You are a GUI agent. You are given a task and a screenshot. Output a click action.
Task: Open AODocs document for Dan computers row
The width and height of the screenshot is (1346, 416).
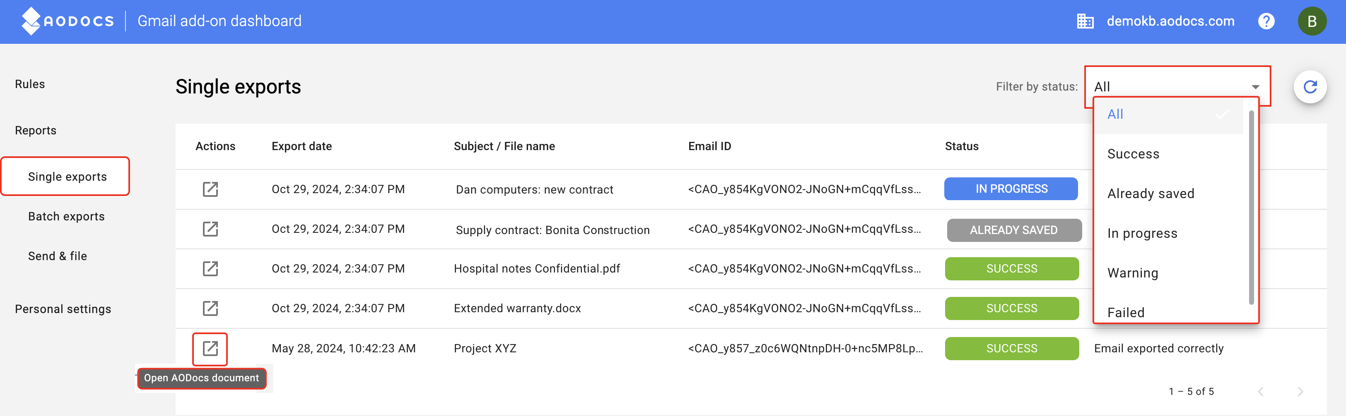[x=210, y=189]
